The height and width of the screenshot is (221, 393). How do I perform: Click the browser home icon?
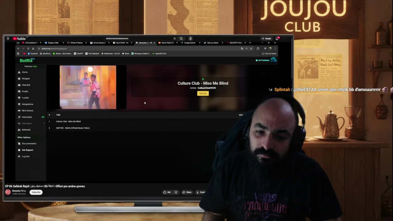point(33,48)
